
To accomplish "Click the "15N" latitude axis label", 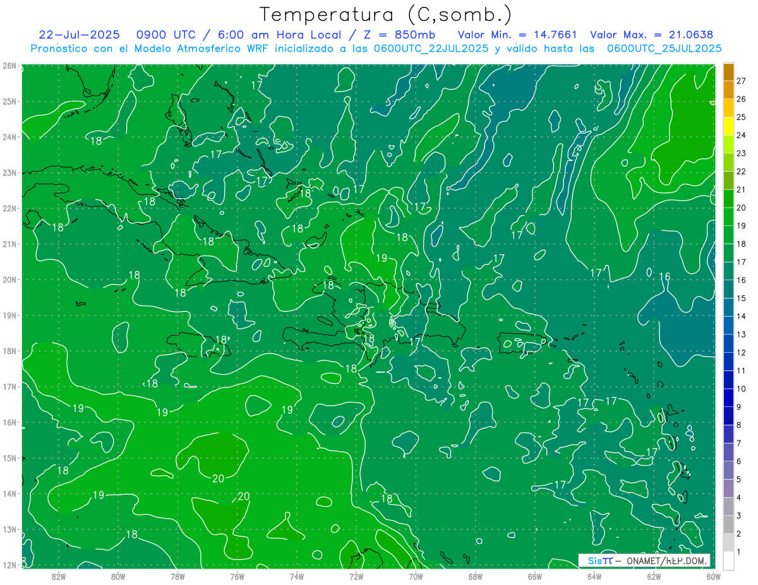I will [9, 458].
